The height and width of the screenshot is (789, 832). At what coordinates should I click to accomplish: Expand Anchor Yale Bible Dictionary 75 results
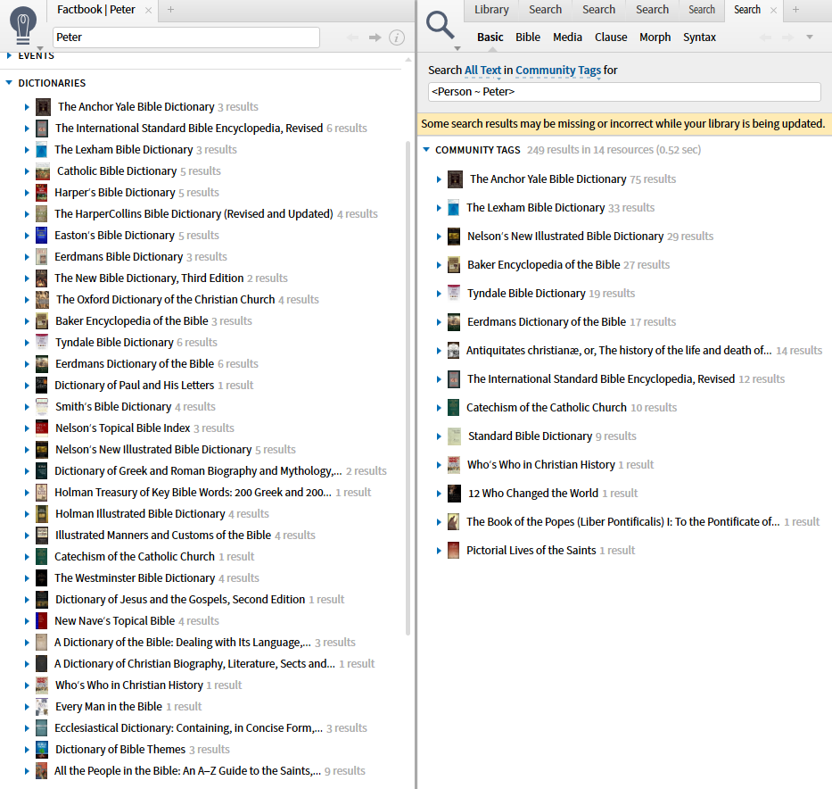click(439, 179)
